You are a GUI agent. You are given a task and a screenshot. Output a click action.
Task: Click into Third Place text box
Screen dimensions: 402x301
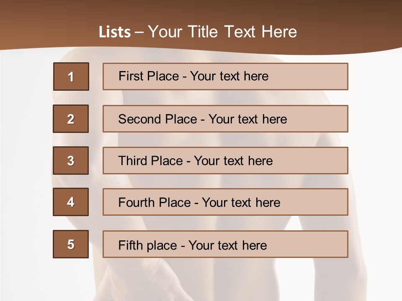click(225, 161)
